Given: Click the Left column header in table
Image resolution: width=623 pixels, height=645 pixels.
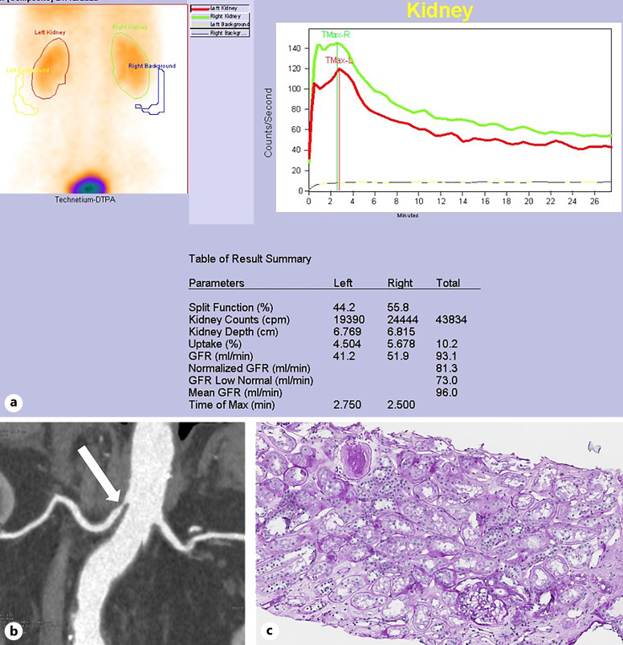Looking at the screenshot, I should (344, 284).
